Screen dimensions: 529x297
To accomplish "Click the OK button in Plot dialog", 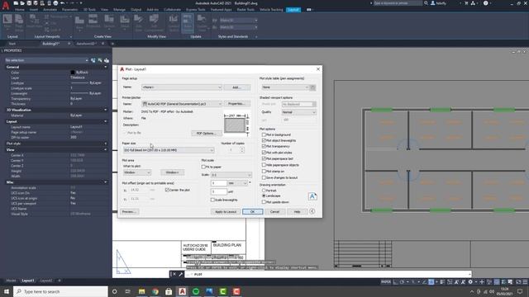I will pos(252,211).
